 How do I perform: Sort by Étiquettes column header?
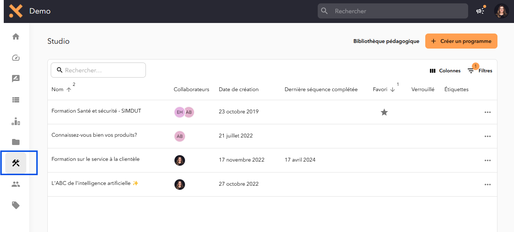click(456, 90)
